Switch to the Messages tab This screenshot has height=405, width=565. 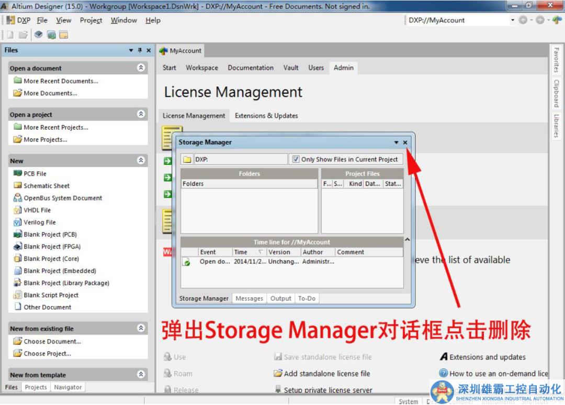(x=249, y=298)
